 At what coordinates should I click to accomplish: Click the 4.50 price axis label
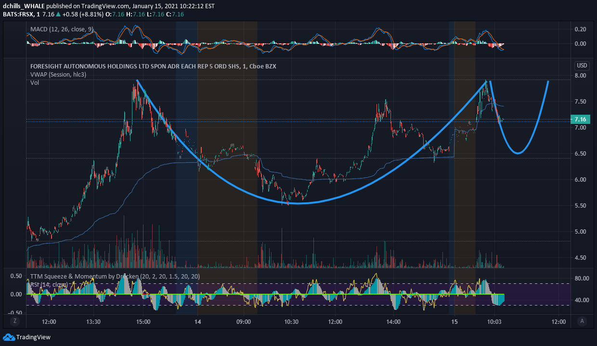tap(580, 258)
